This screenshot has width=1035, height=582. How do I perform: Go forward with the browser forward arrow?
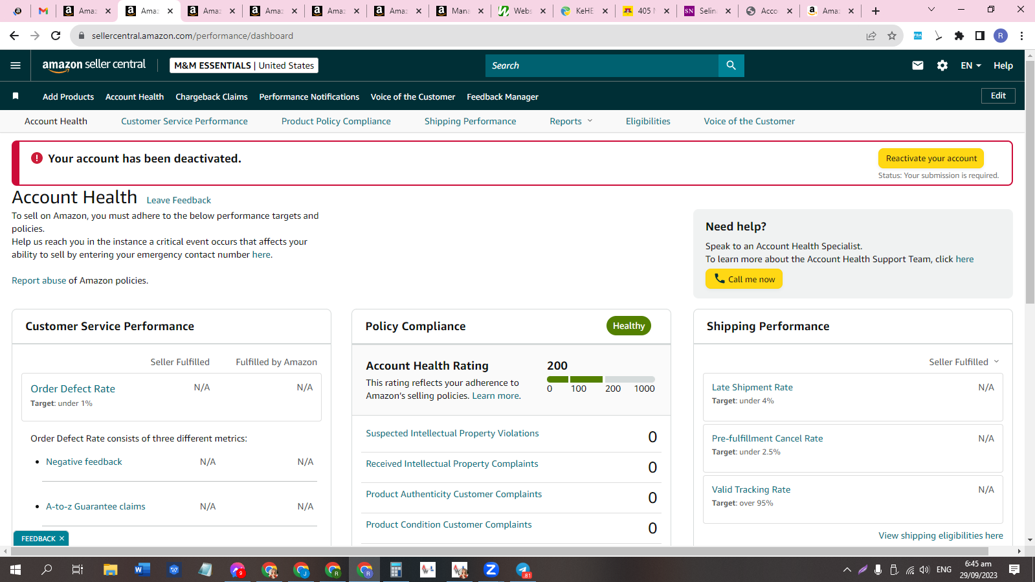[35, 36]
